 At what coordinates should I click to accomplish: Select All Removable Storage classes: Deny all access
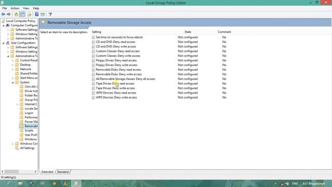click(x=126, y=79)
